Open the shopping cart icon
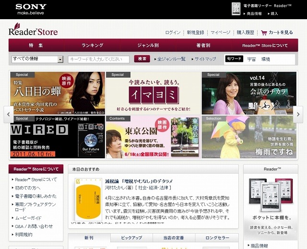Image resolution: width=307 pixels, height=249 pixels. point(264,33)
